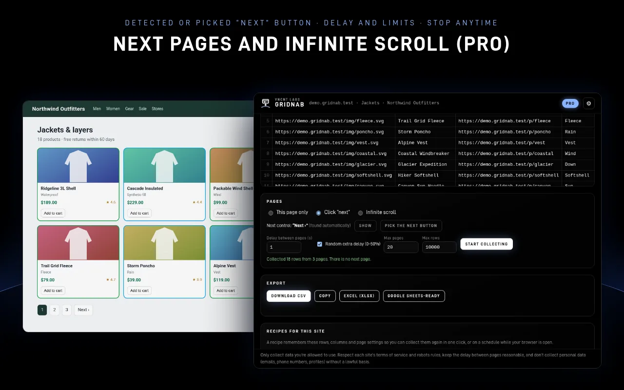Image resolution: width=624 pixels, height=390 pixels.
Task: Click the Max rows input field
Action: pyautogui.click(x=439, y=247)
